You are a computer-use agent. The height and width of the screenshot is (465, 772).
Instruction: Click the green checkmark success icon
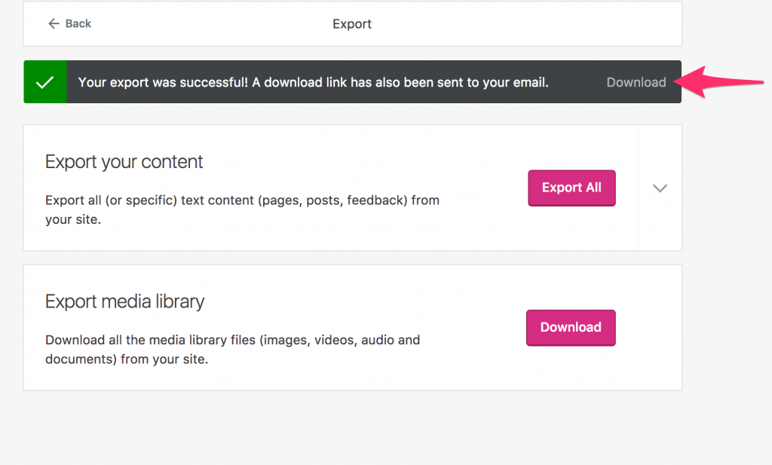click(44, 81)
